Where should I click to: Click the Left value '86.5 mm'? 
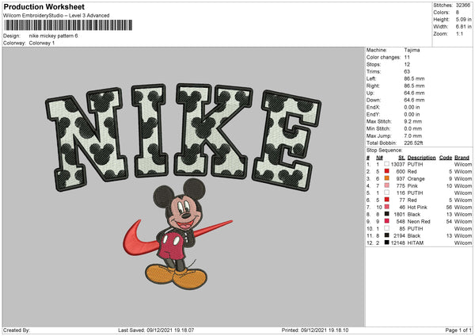[x=414, y=78]
